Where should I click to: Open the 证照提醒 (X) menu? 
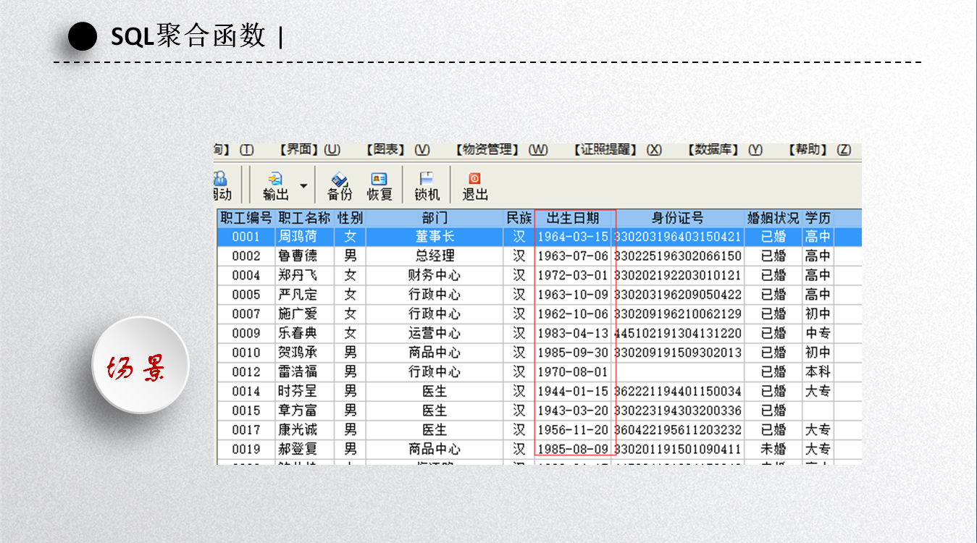pos(617,150)
